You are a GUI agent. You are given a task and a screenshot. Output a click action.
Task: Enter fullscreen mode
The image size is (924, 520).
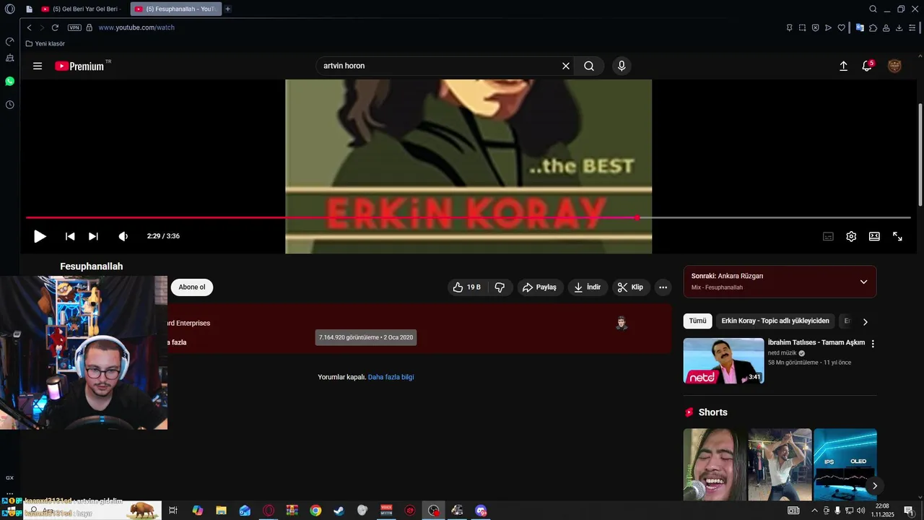coord(897,236)
